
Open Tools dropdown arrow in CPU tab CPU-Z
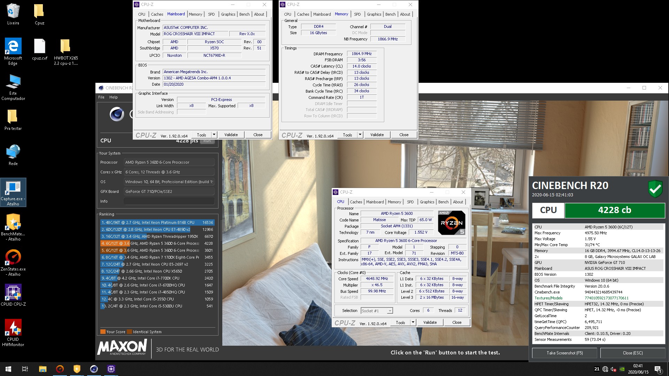(x=413, y=322)
